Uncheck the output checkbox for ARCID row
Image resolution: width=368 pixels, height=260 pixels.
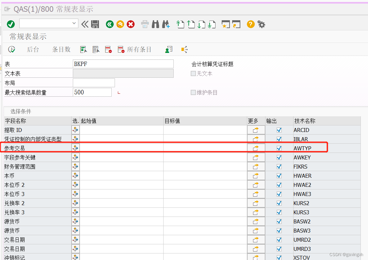279,130
